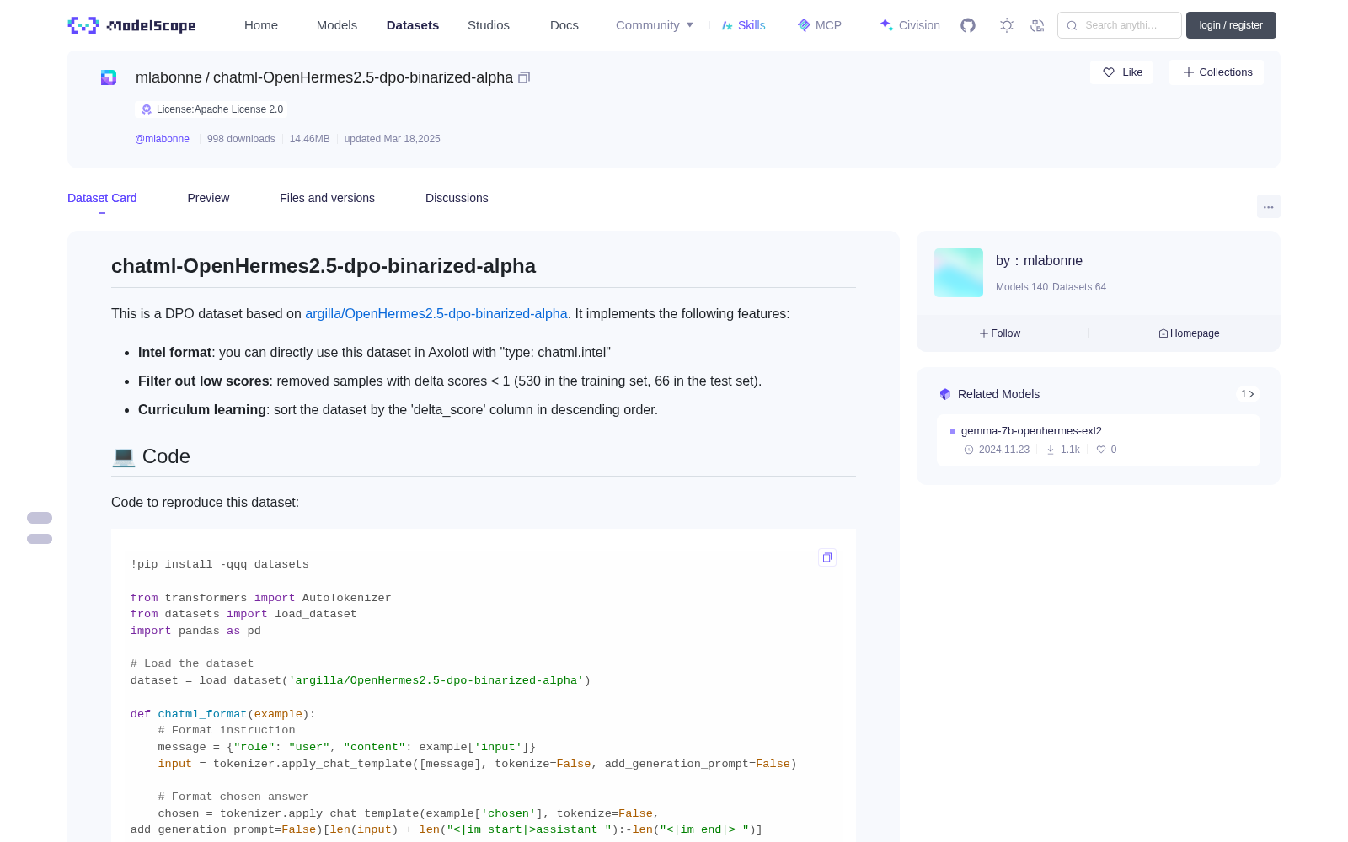Click 'Datasets 64' count text
This screenshot has height=842, width=1348.
(x=1079, y=287)
